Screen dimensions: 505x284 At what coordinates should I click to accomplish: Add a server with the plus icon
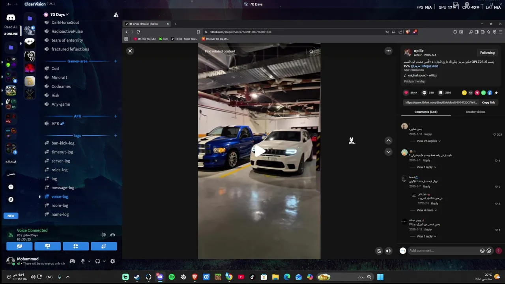click(11, 187)
